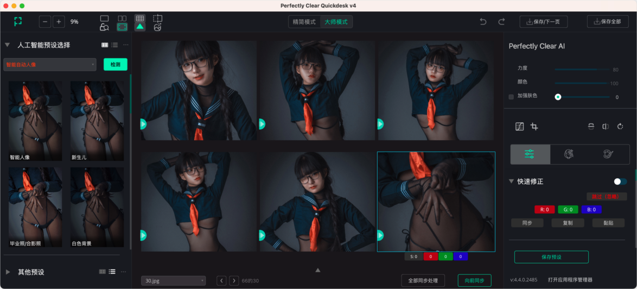Click the 同步 button
This screenshot has height=289, width=637.
coord(527,223)
